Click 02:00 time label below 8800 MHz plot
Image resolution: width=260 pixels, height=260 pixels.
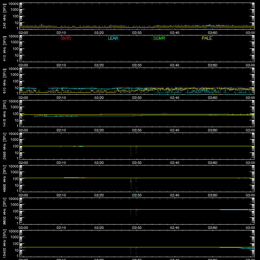click(x=23, y=228)
